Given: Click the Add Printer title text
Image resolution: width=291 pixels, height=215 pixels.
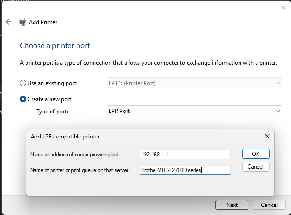Looking at the screenshot, I should [43, 22].
